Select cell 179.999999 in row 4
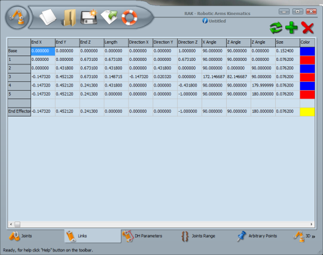Image resolution: width=323 pixels, height=255 pixels. (x=263, y=86)
